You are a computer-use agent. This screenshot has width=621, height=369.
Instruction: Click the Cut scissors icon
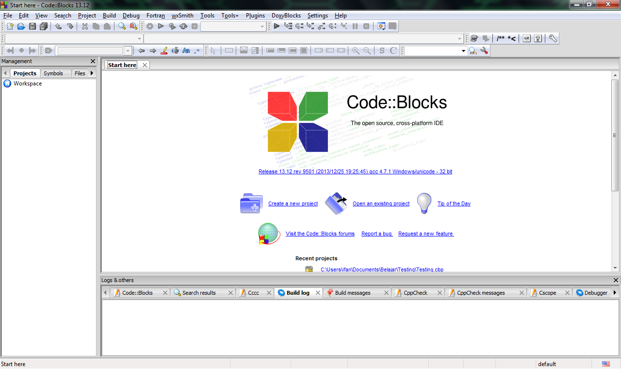85,26
